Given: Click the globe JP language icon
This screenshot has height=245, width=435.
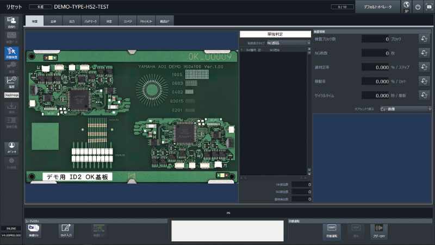Looking at the screenshot, I should point(406,7).
